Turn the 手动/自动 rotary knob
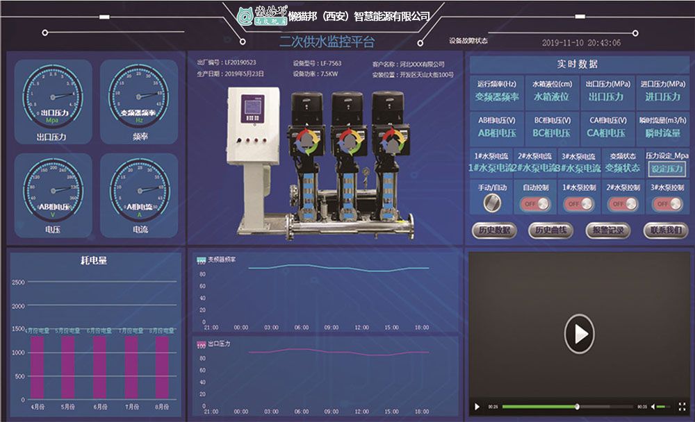The width and height of the screenshot is (695, 422). [492, 203]
